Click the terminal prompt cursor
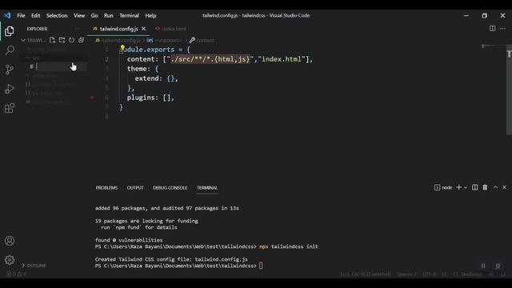This screenshot has height=288, width=512. pyautogui.click(x=261, y=266)
